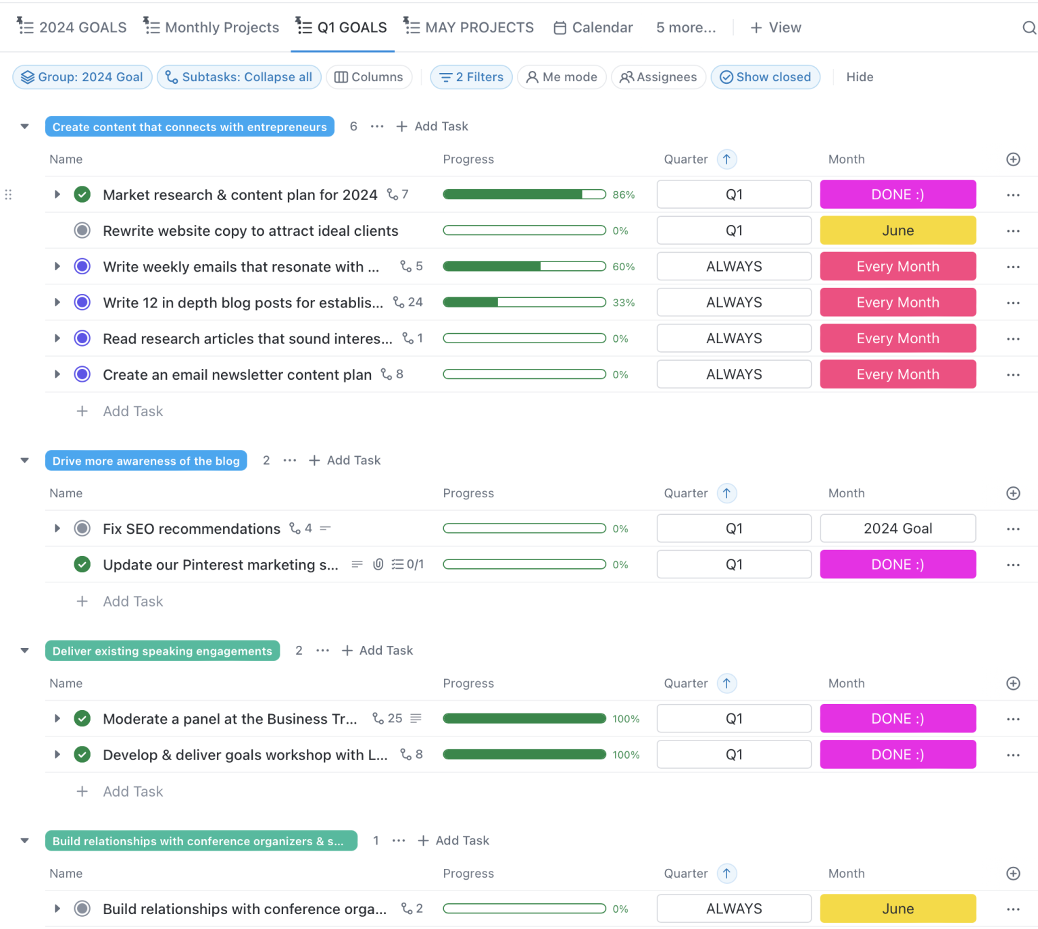This screenshot has height=929, width=1038.
Task: Click the 2 Filters button
Action: pos(472,77)
